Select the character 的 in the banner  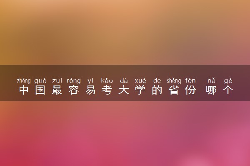click(x=157, y=90)
